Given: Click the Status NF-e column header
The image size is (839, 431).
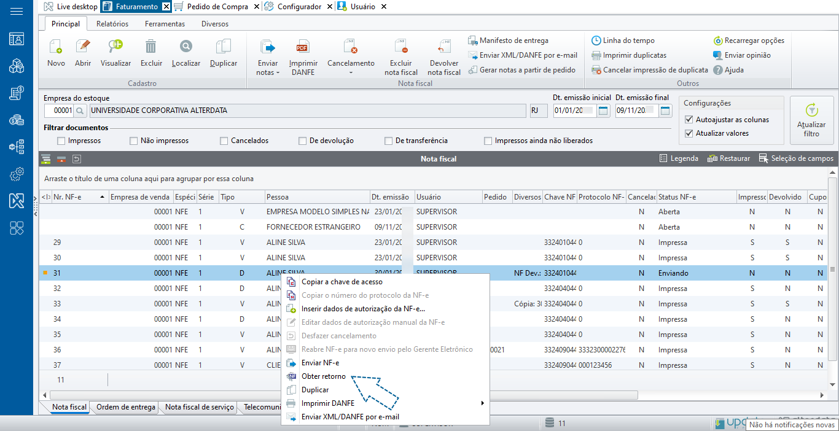Looking at the screenshot, I should [x=697, y=197].
